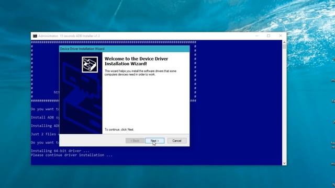Click the console scrollbar down arrow

coord(284,163)
